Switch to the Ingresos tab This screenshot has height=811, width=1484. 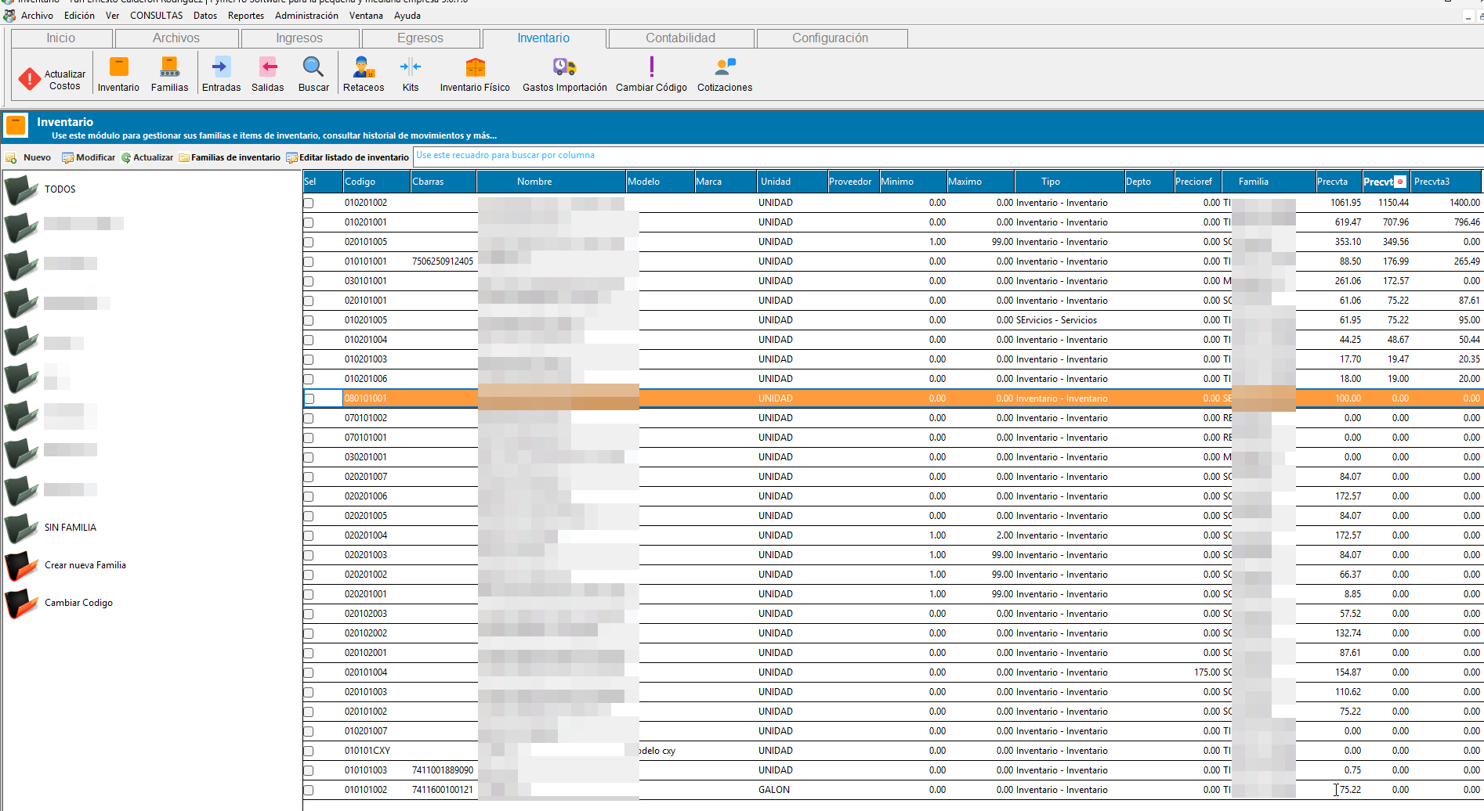[x=300, y=38]
